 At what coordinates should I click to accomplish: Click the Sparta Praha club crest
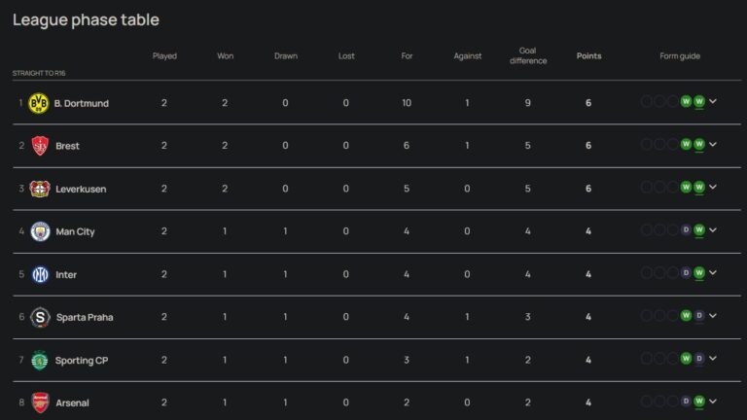[40, 317]
